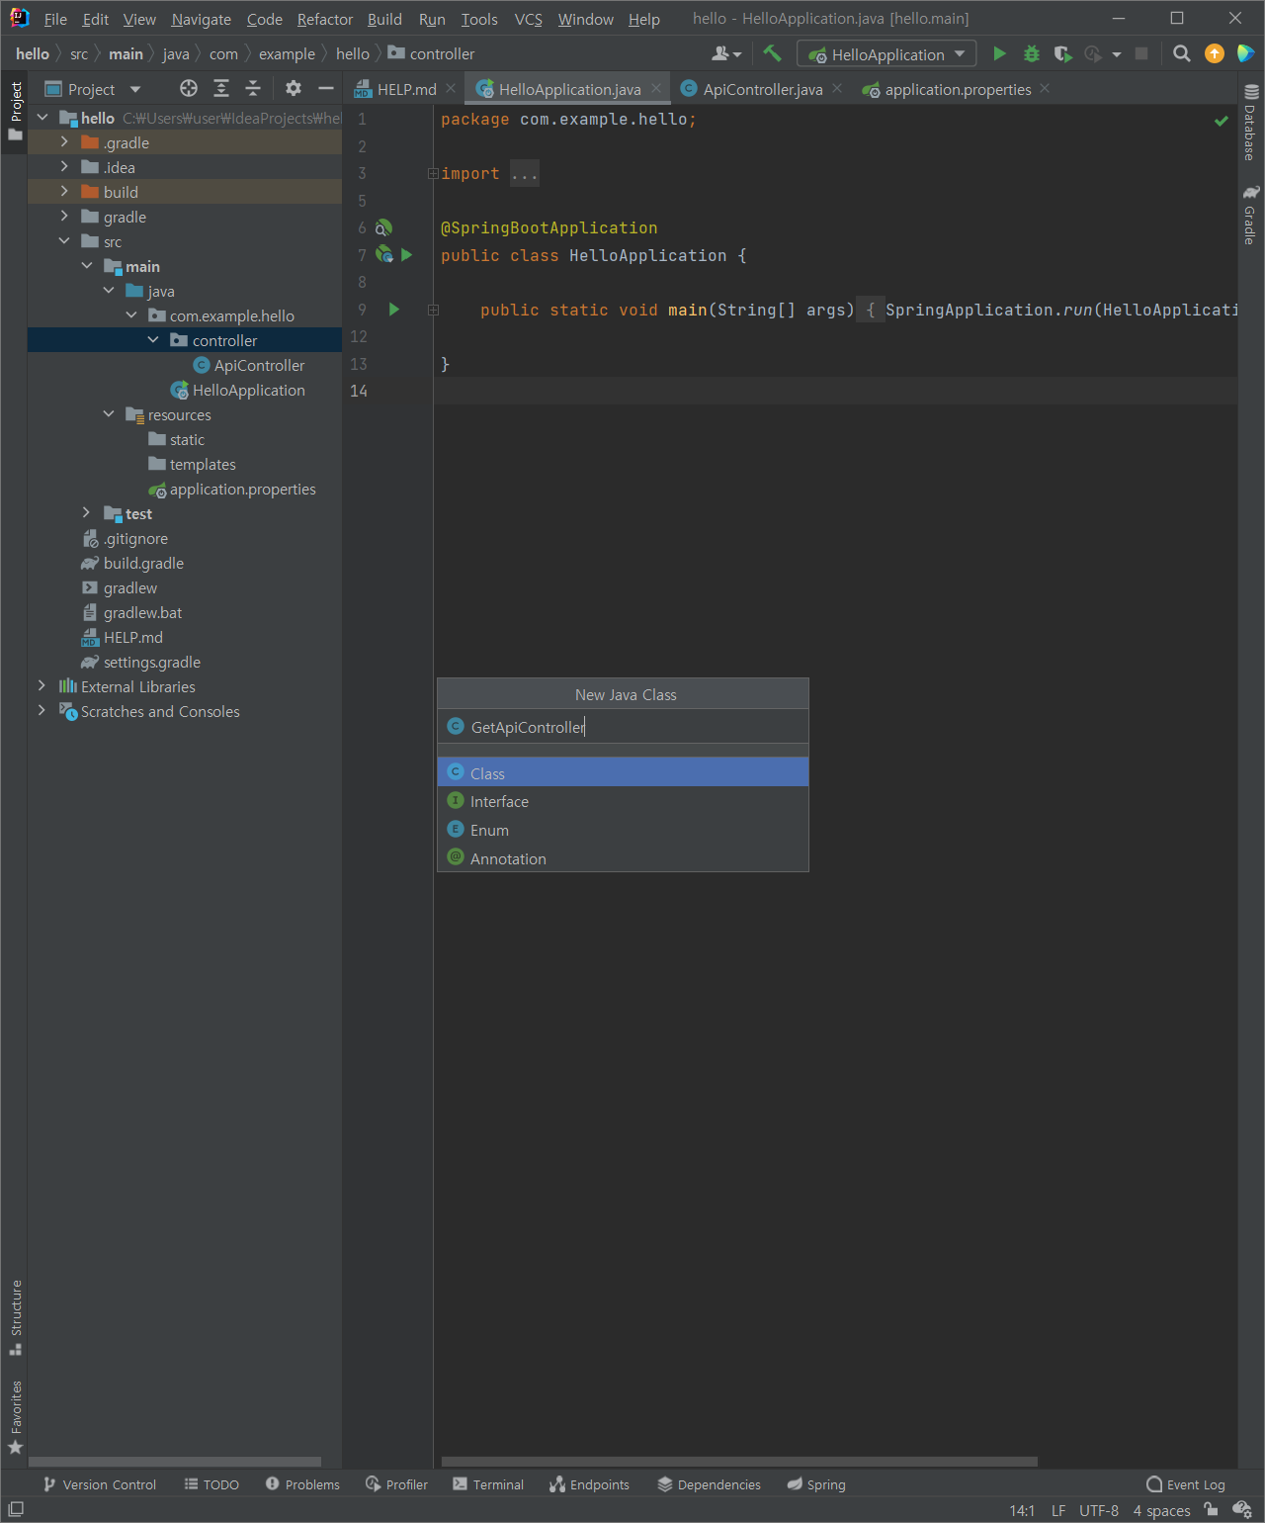Select Annotation in New Java Class popup

[x=624, y=858]
